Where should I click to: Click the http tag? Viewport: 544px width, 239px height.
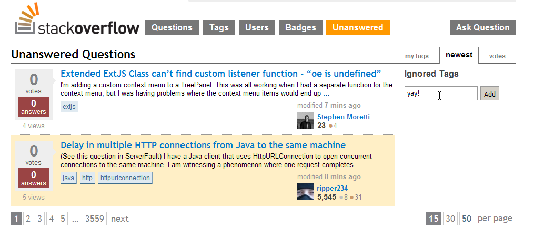87,178
